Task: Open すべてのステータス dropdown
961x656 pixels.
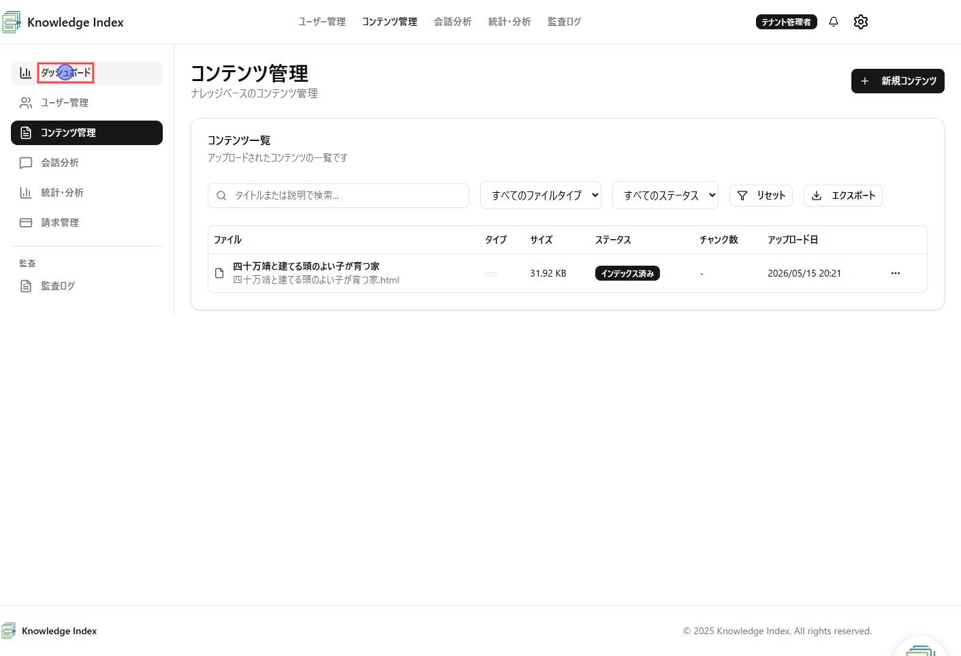Action: point(665,196)
